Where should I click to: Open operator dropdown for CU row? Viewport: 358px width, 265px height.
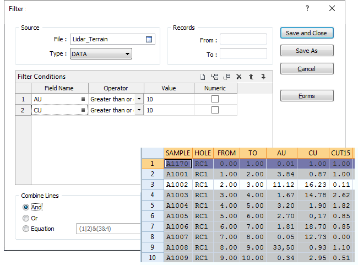click(x=139, y=110)
